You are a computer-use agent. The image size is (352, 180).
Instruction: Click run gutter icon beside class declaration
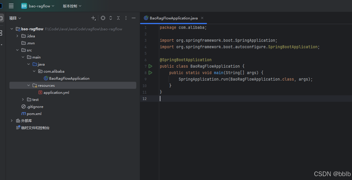(x=150, y=66)
